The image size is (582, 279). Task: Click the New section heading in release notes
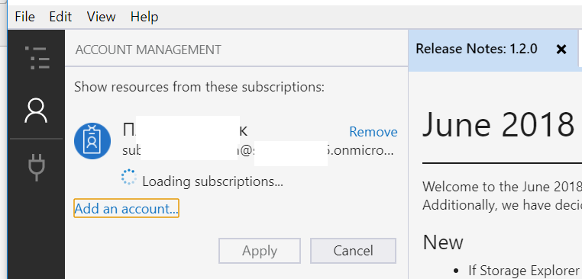(x=443, y=242)
